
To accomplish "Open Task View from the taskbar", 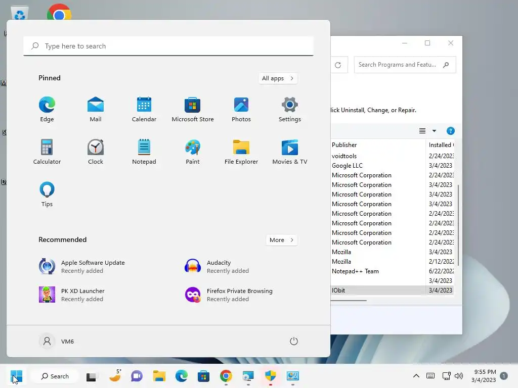I will (x=92, y=376).
